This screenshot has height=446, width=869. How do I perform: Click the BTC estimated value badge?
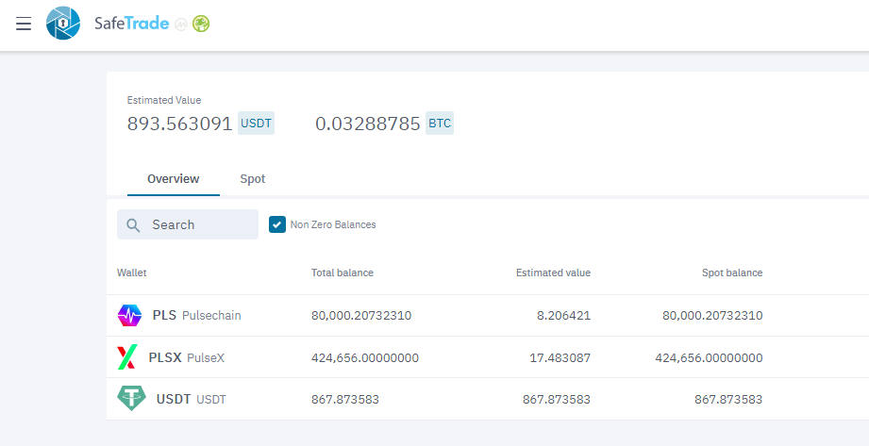440,123
